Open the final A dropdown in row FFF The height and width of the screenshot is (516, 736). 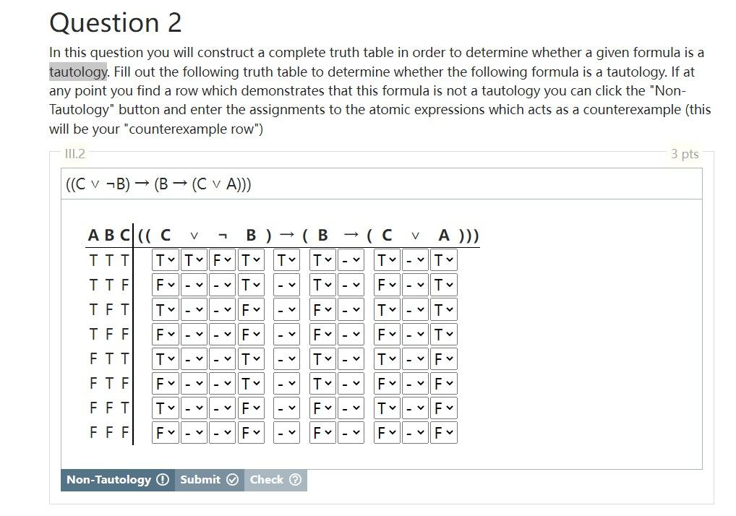coord(444,431)
